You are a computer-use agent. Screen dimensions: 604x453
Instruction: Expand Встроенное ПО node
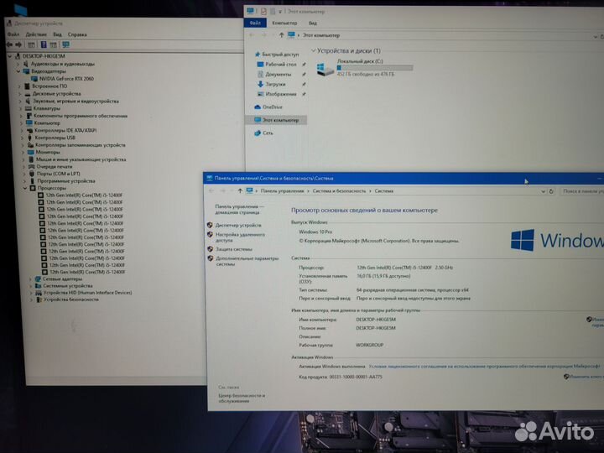click(19, 86)
